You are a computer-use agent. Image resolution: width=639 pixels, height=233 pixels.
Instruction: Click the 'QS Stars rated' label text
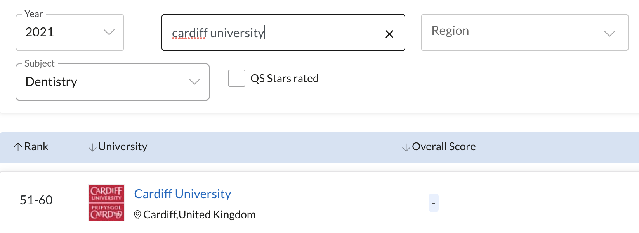click(x=285, y=79)
